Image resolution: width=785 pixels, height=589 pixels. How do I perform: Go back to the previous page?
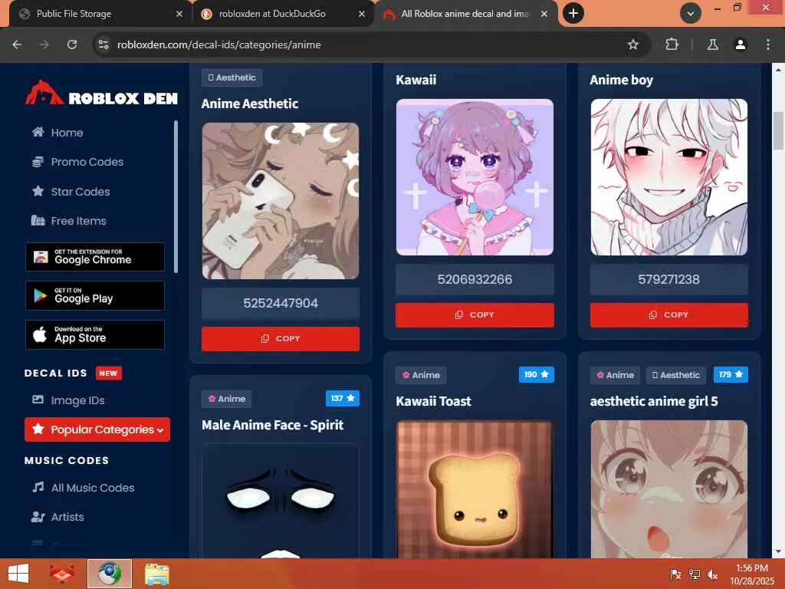click(17, 44)
